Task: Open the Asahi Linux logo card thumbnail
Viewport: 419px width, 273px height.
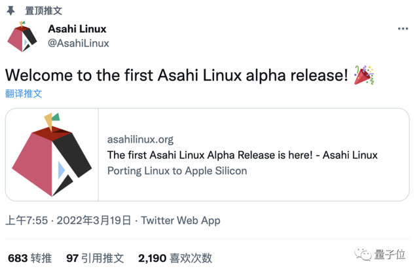Action: tap(52, 155)
